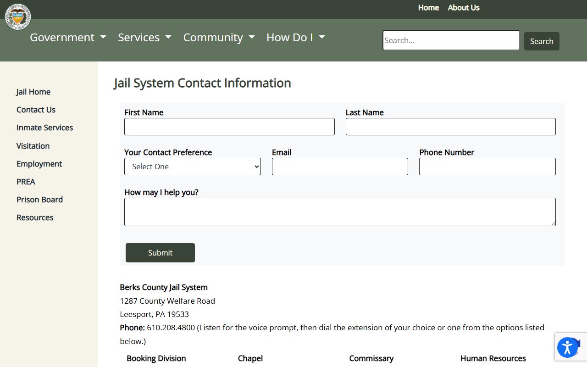Open Resources in the sidebar

tap(35, 217)
